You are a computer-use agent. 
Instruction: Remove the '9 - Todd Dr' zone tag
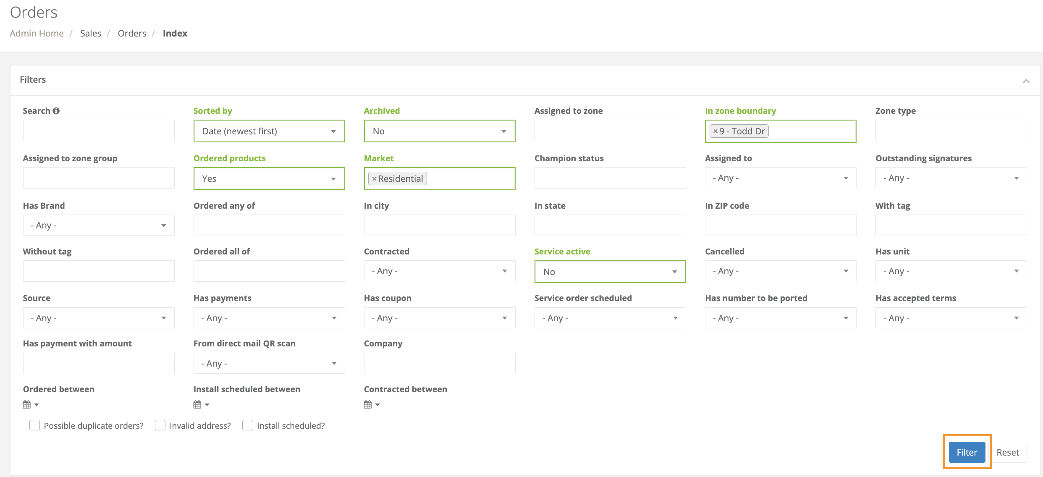715,131
